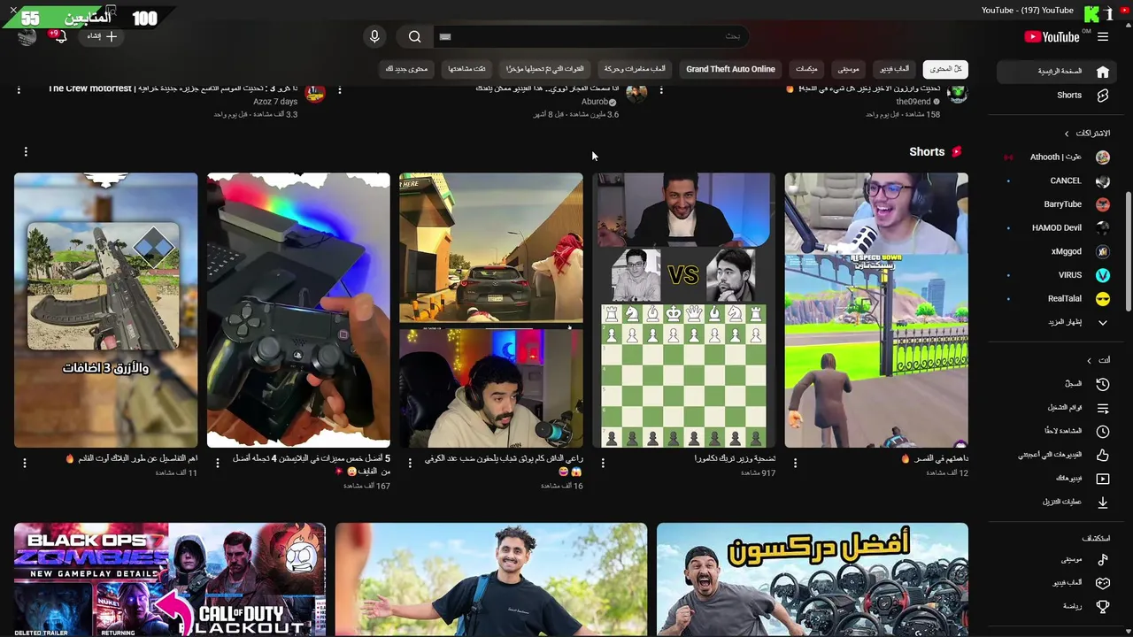The image size is (1133, 637).
Task: Click the sidebar scrollbar
Action: [x=1129, y=252]
